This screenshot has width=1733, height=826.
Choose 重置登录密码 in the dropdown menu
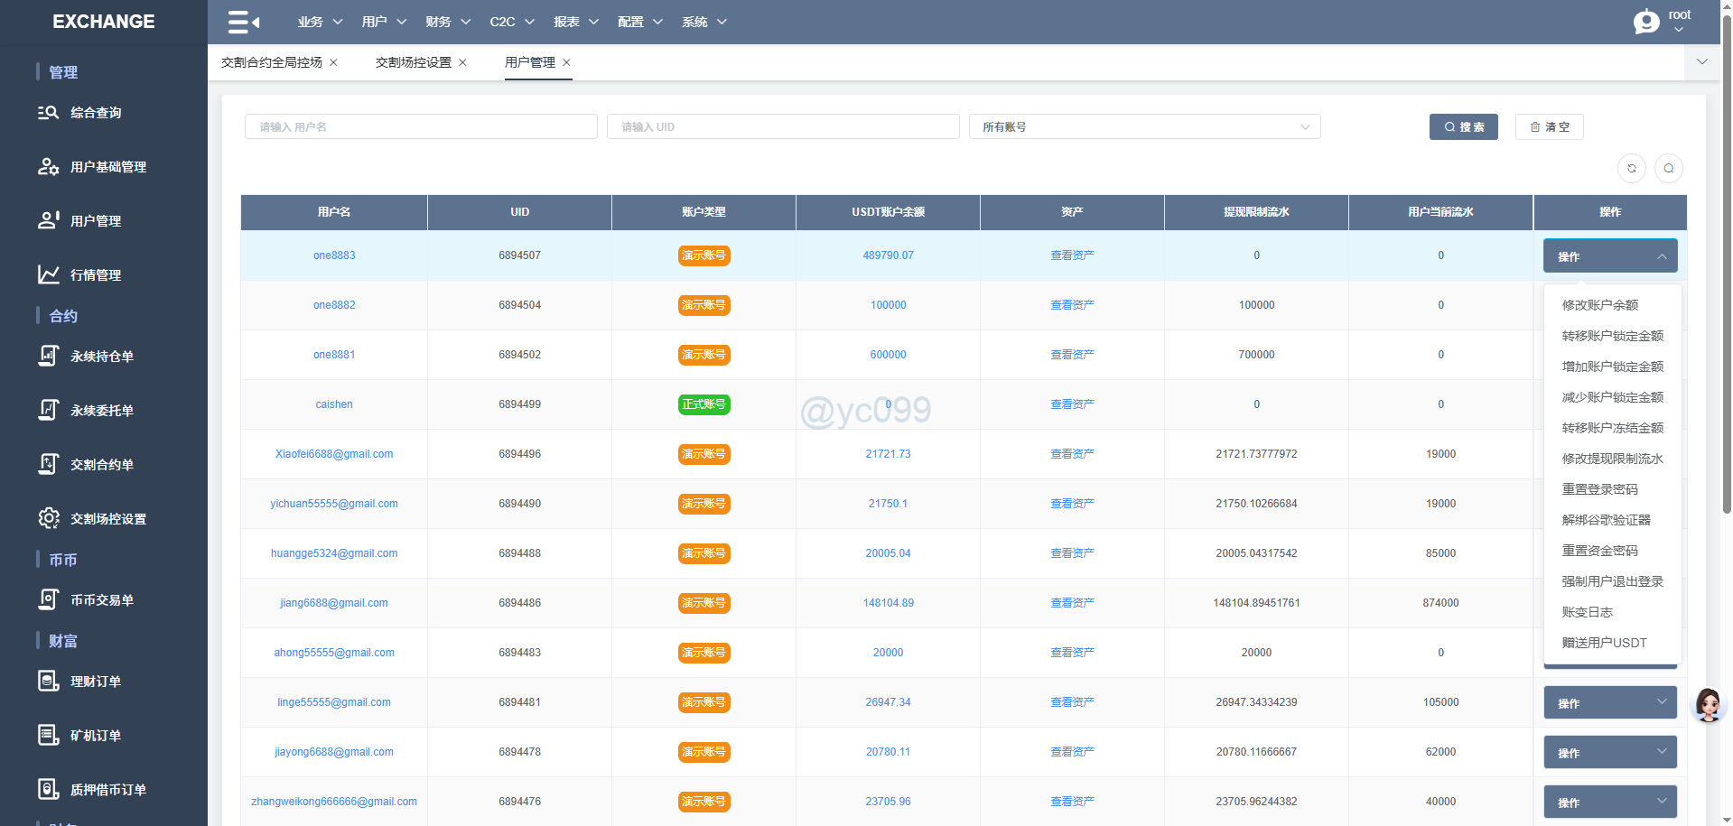pyautogui.click(x=1599, y=489)
